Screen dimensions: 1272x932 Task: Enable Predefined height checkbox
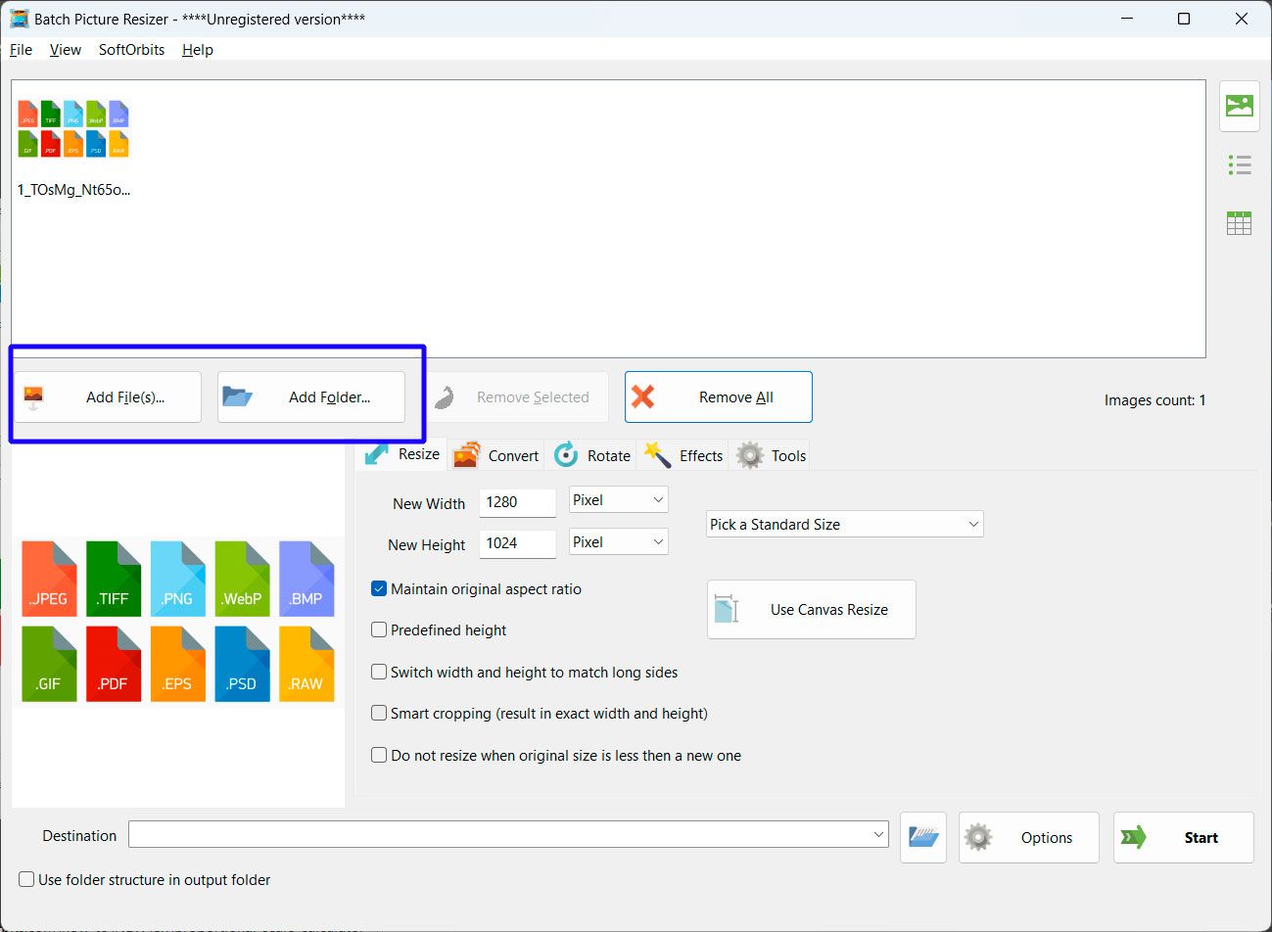(379, 630)
